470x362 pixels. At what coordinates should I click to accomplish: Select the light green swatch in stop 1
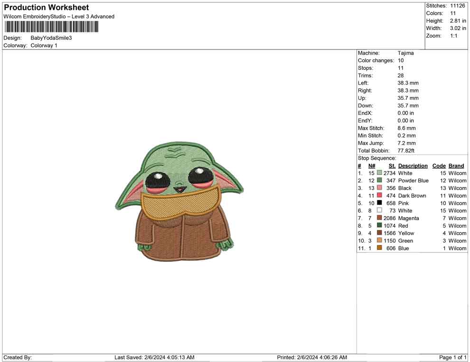pyautogui.click(x=379, y=173)
